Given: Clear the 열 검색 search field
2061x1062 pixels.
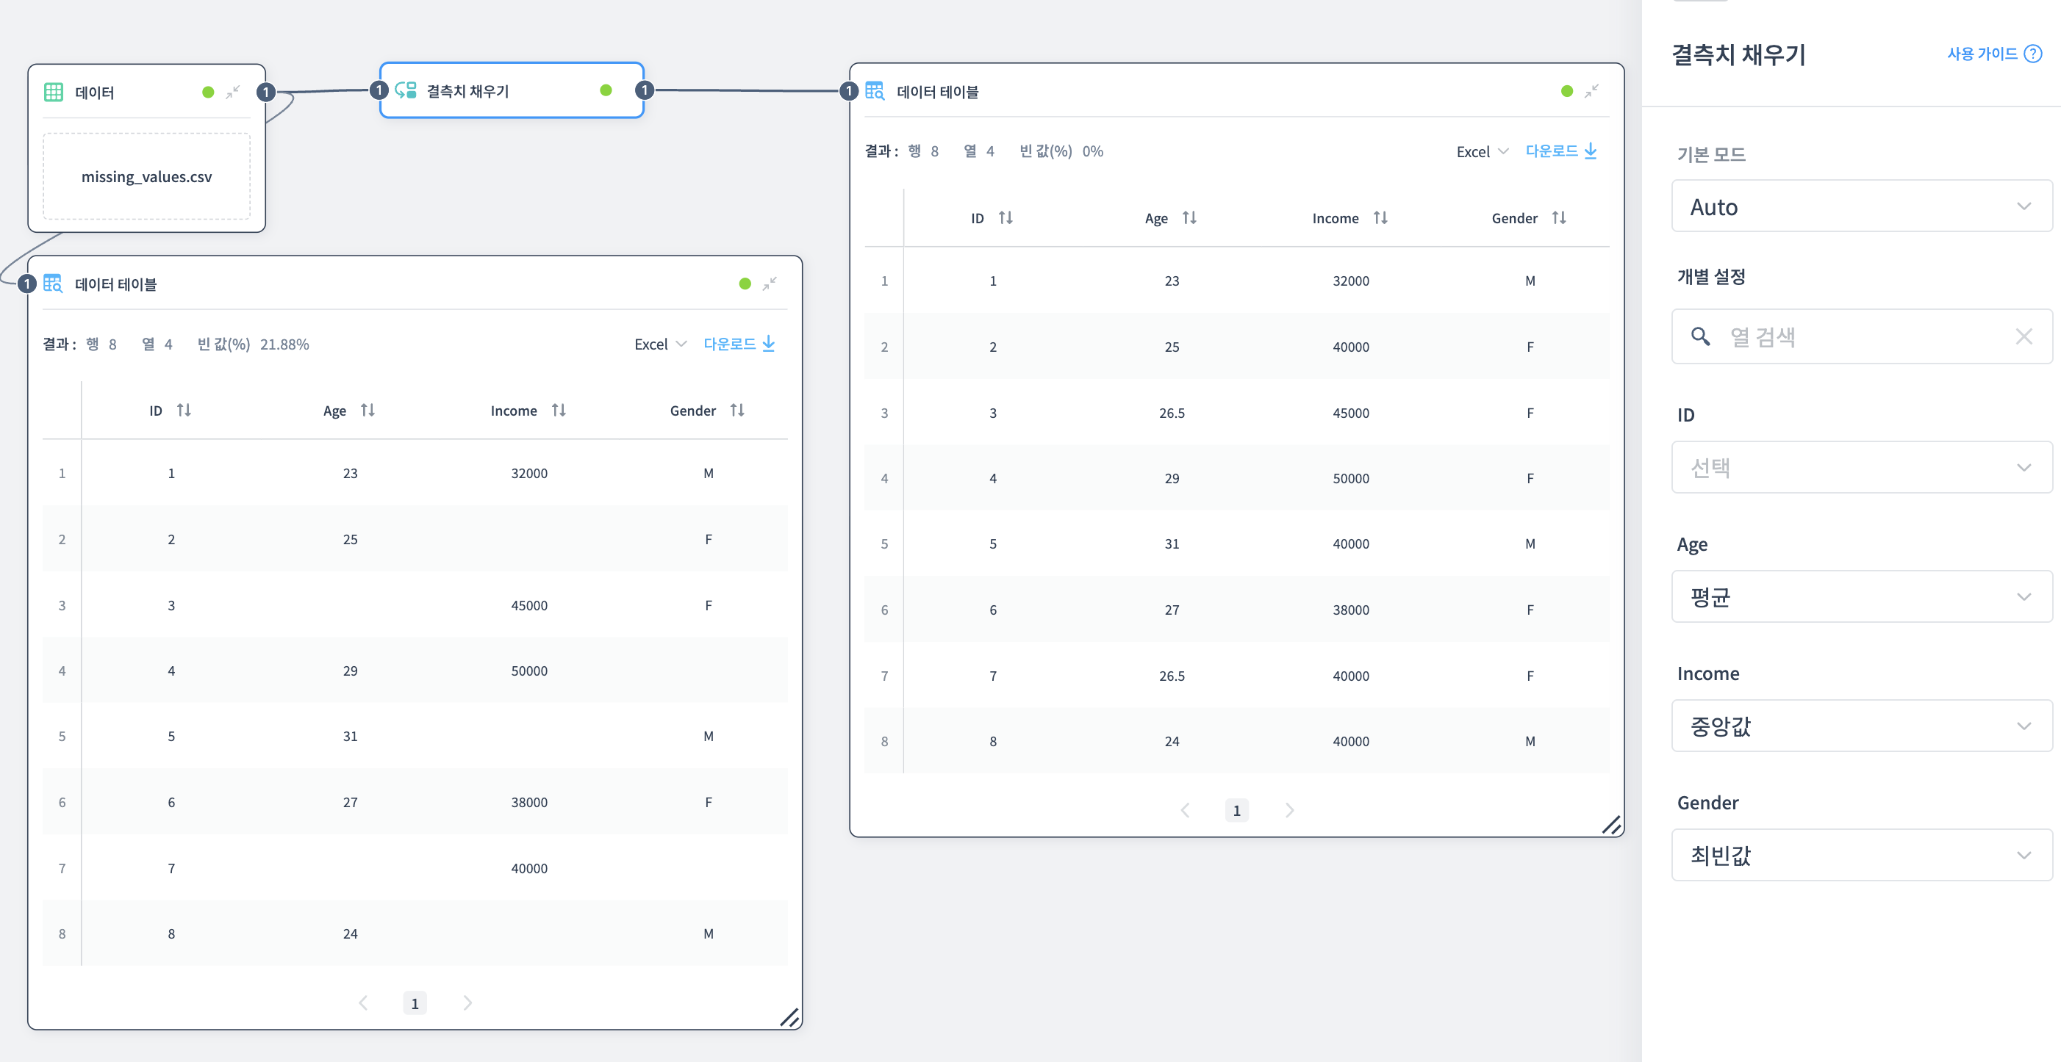Looking at the screenshot, I should point(2024,336).
